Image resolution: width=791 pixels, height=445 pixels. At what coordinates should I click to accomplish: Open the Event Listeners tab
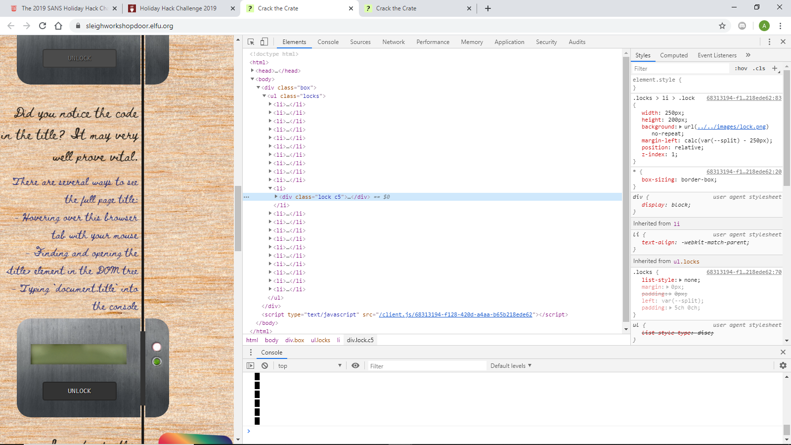[717, 55]
